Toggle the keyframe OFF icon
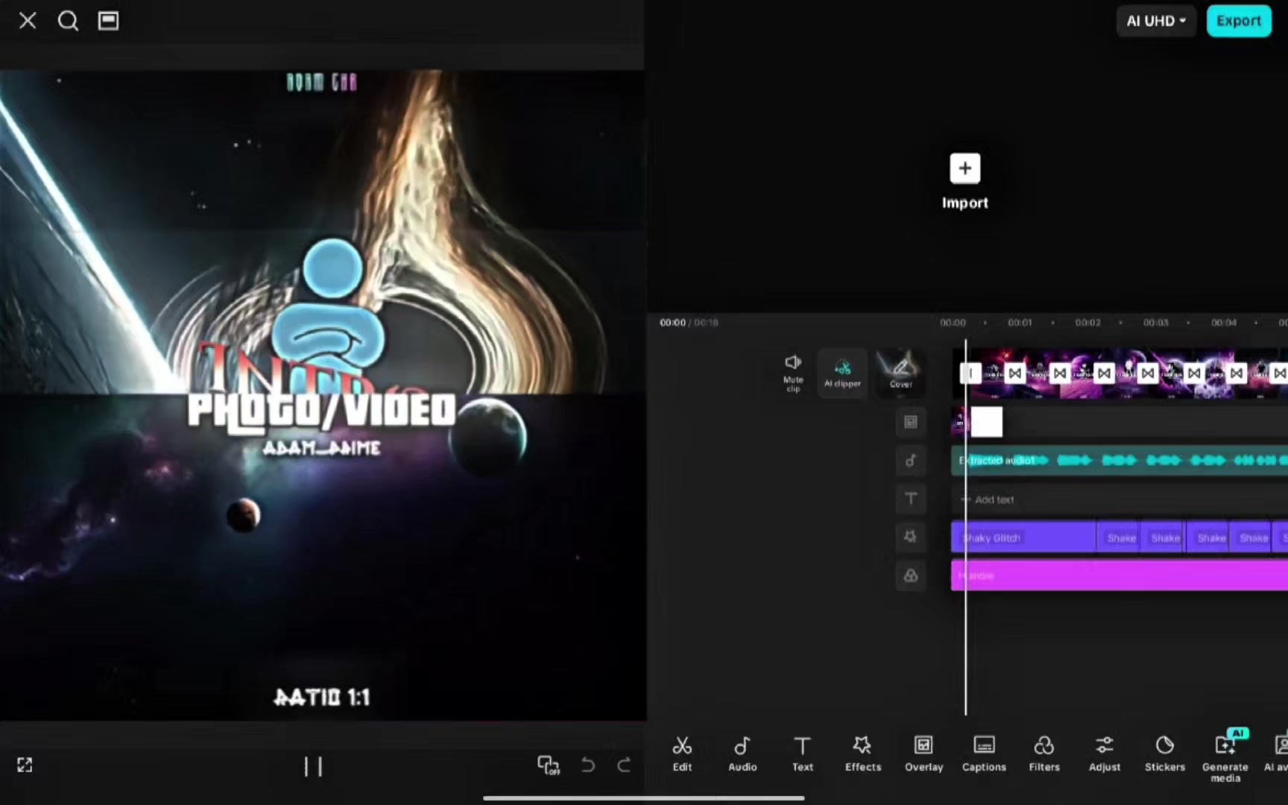The height and width of the screenshot is (805, 1288). (549, 765)
